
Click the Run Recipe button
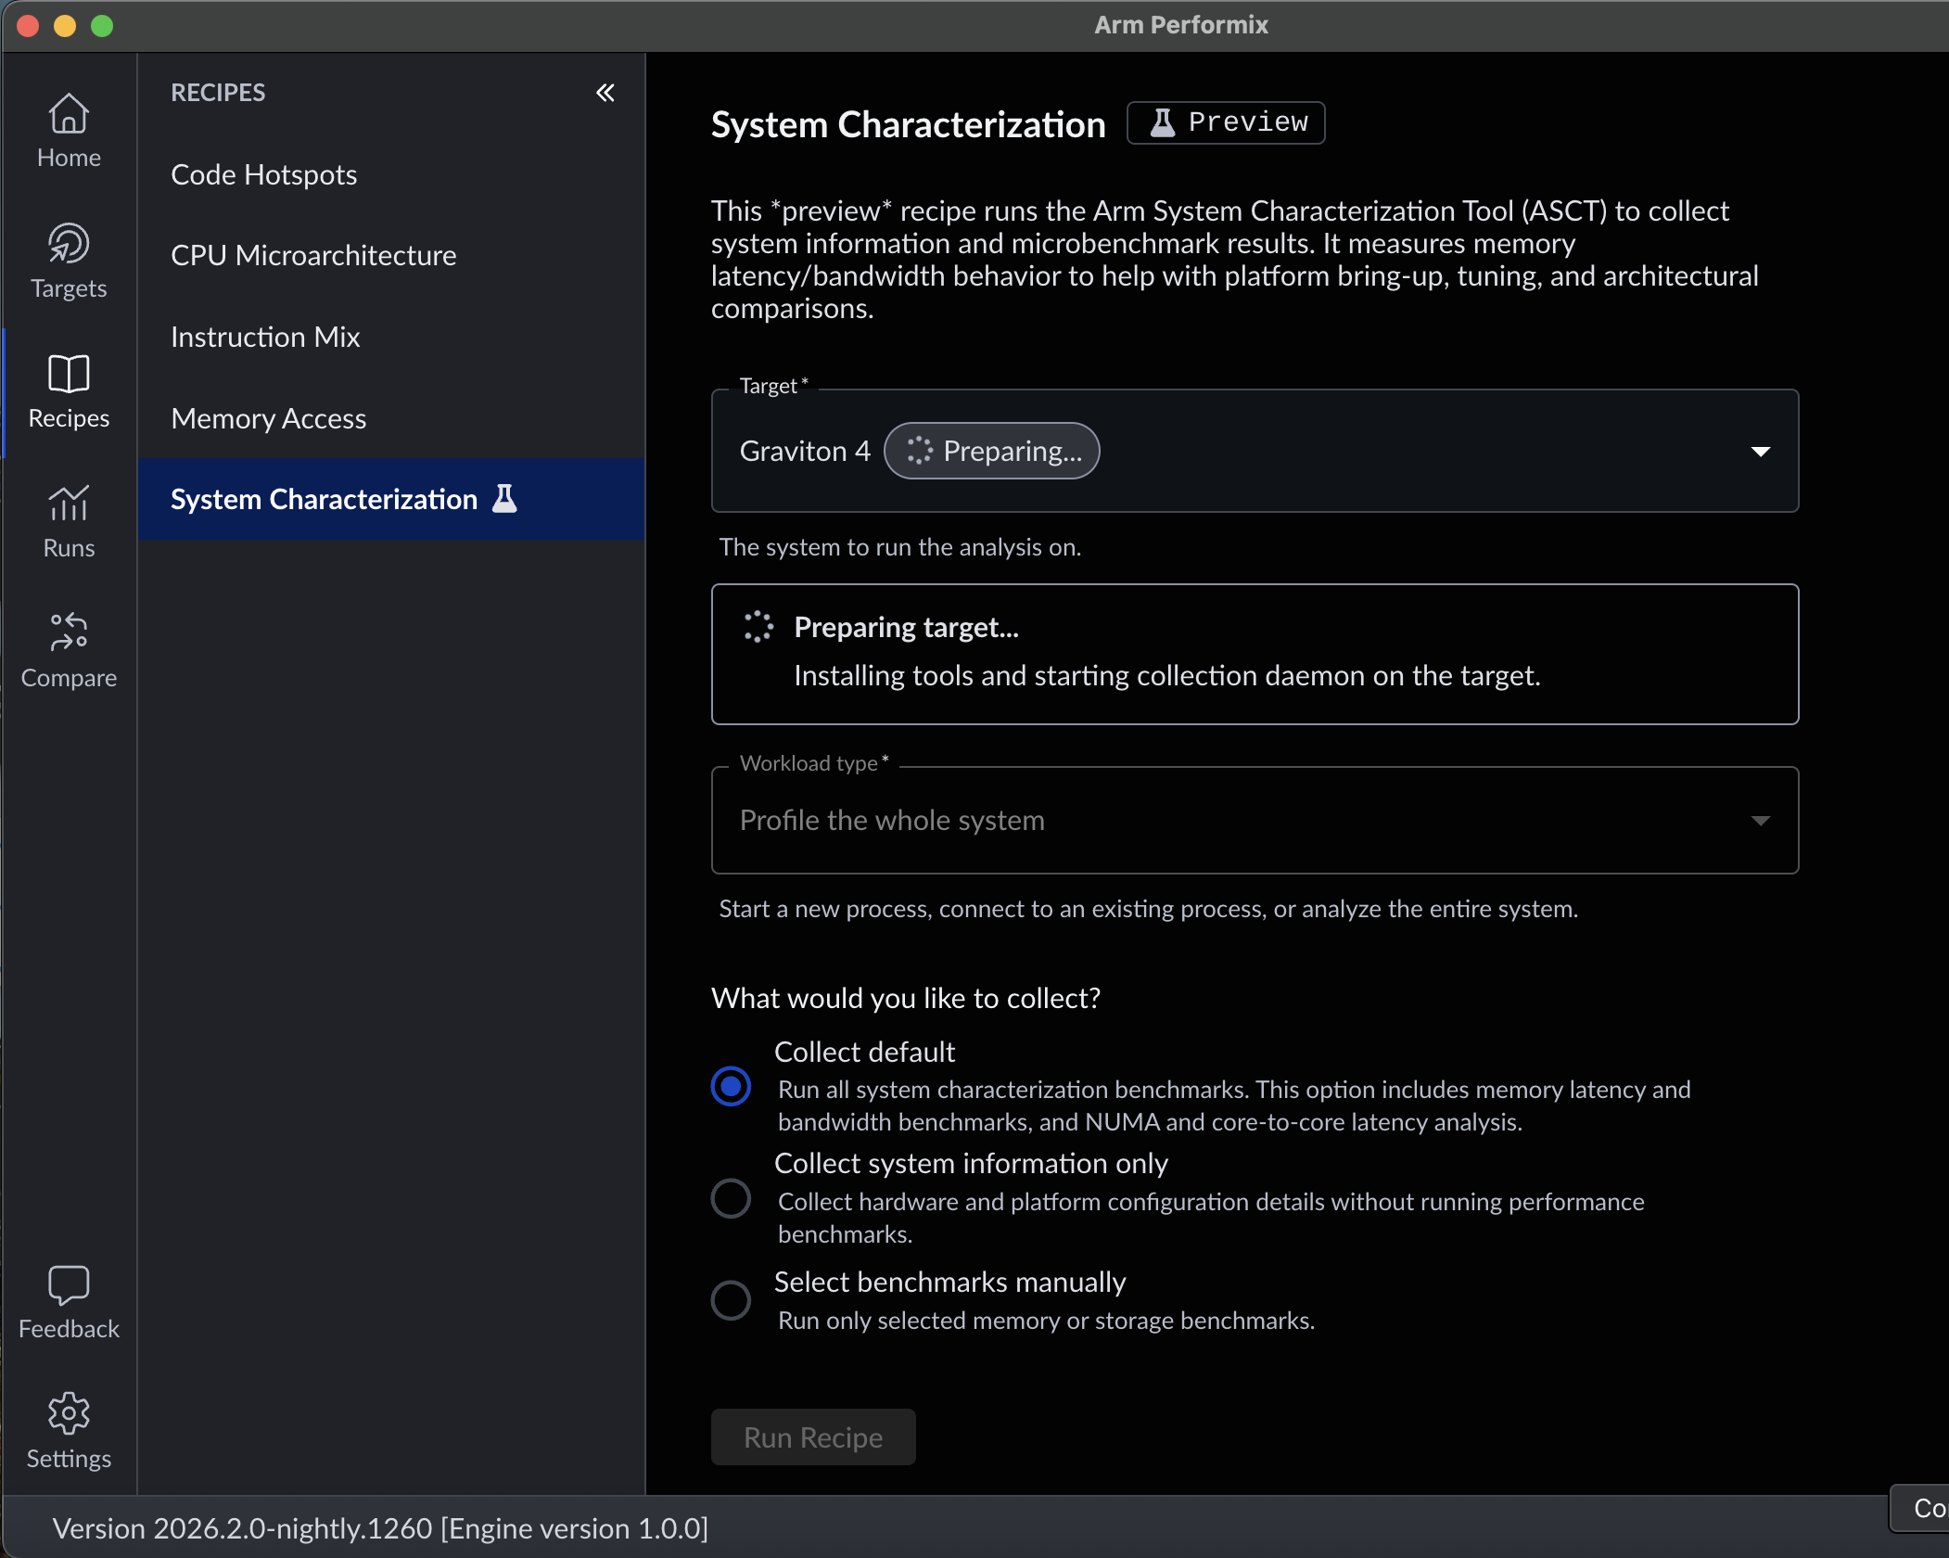(x=813, y=1437)
